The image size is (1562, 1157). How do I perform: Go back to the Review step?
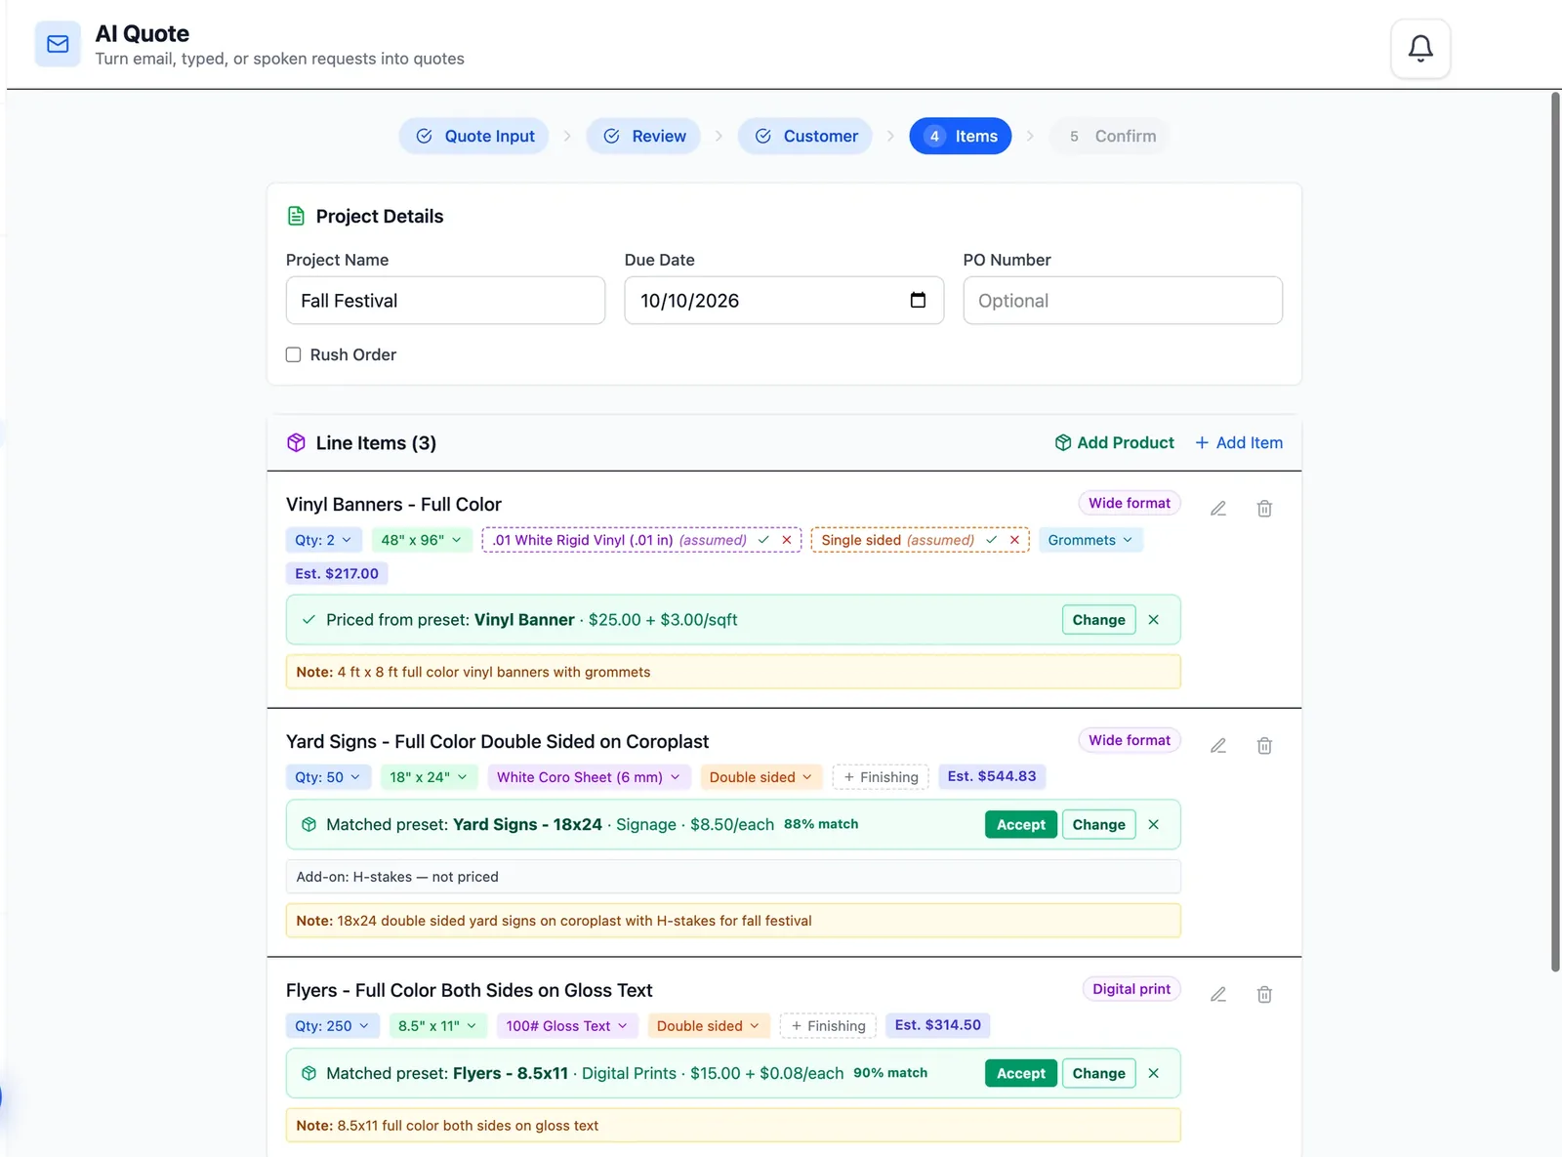[x=644, y=137]
